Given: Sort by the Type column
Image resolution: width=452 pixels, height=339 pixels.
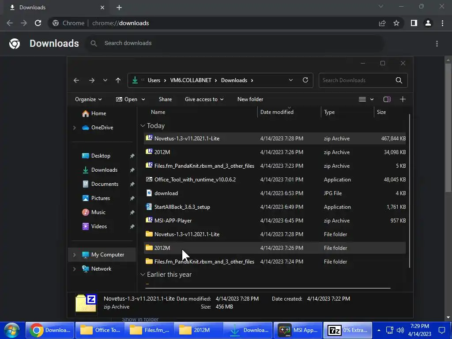Looking at the screenshot, I should tap(329, 112).
